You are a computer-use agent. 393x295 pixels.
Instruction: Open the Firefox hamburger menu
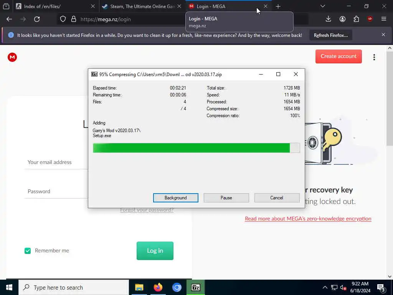click(384, 19)
